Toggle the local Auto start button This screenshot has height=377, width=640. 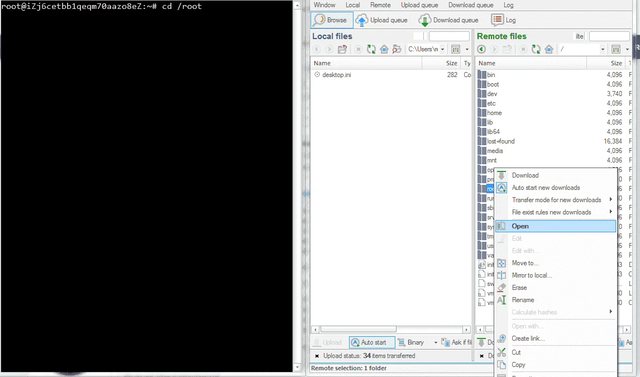click(372, 342)
